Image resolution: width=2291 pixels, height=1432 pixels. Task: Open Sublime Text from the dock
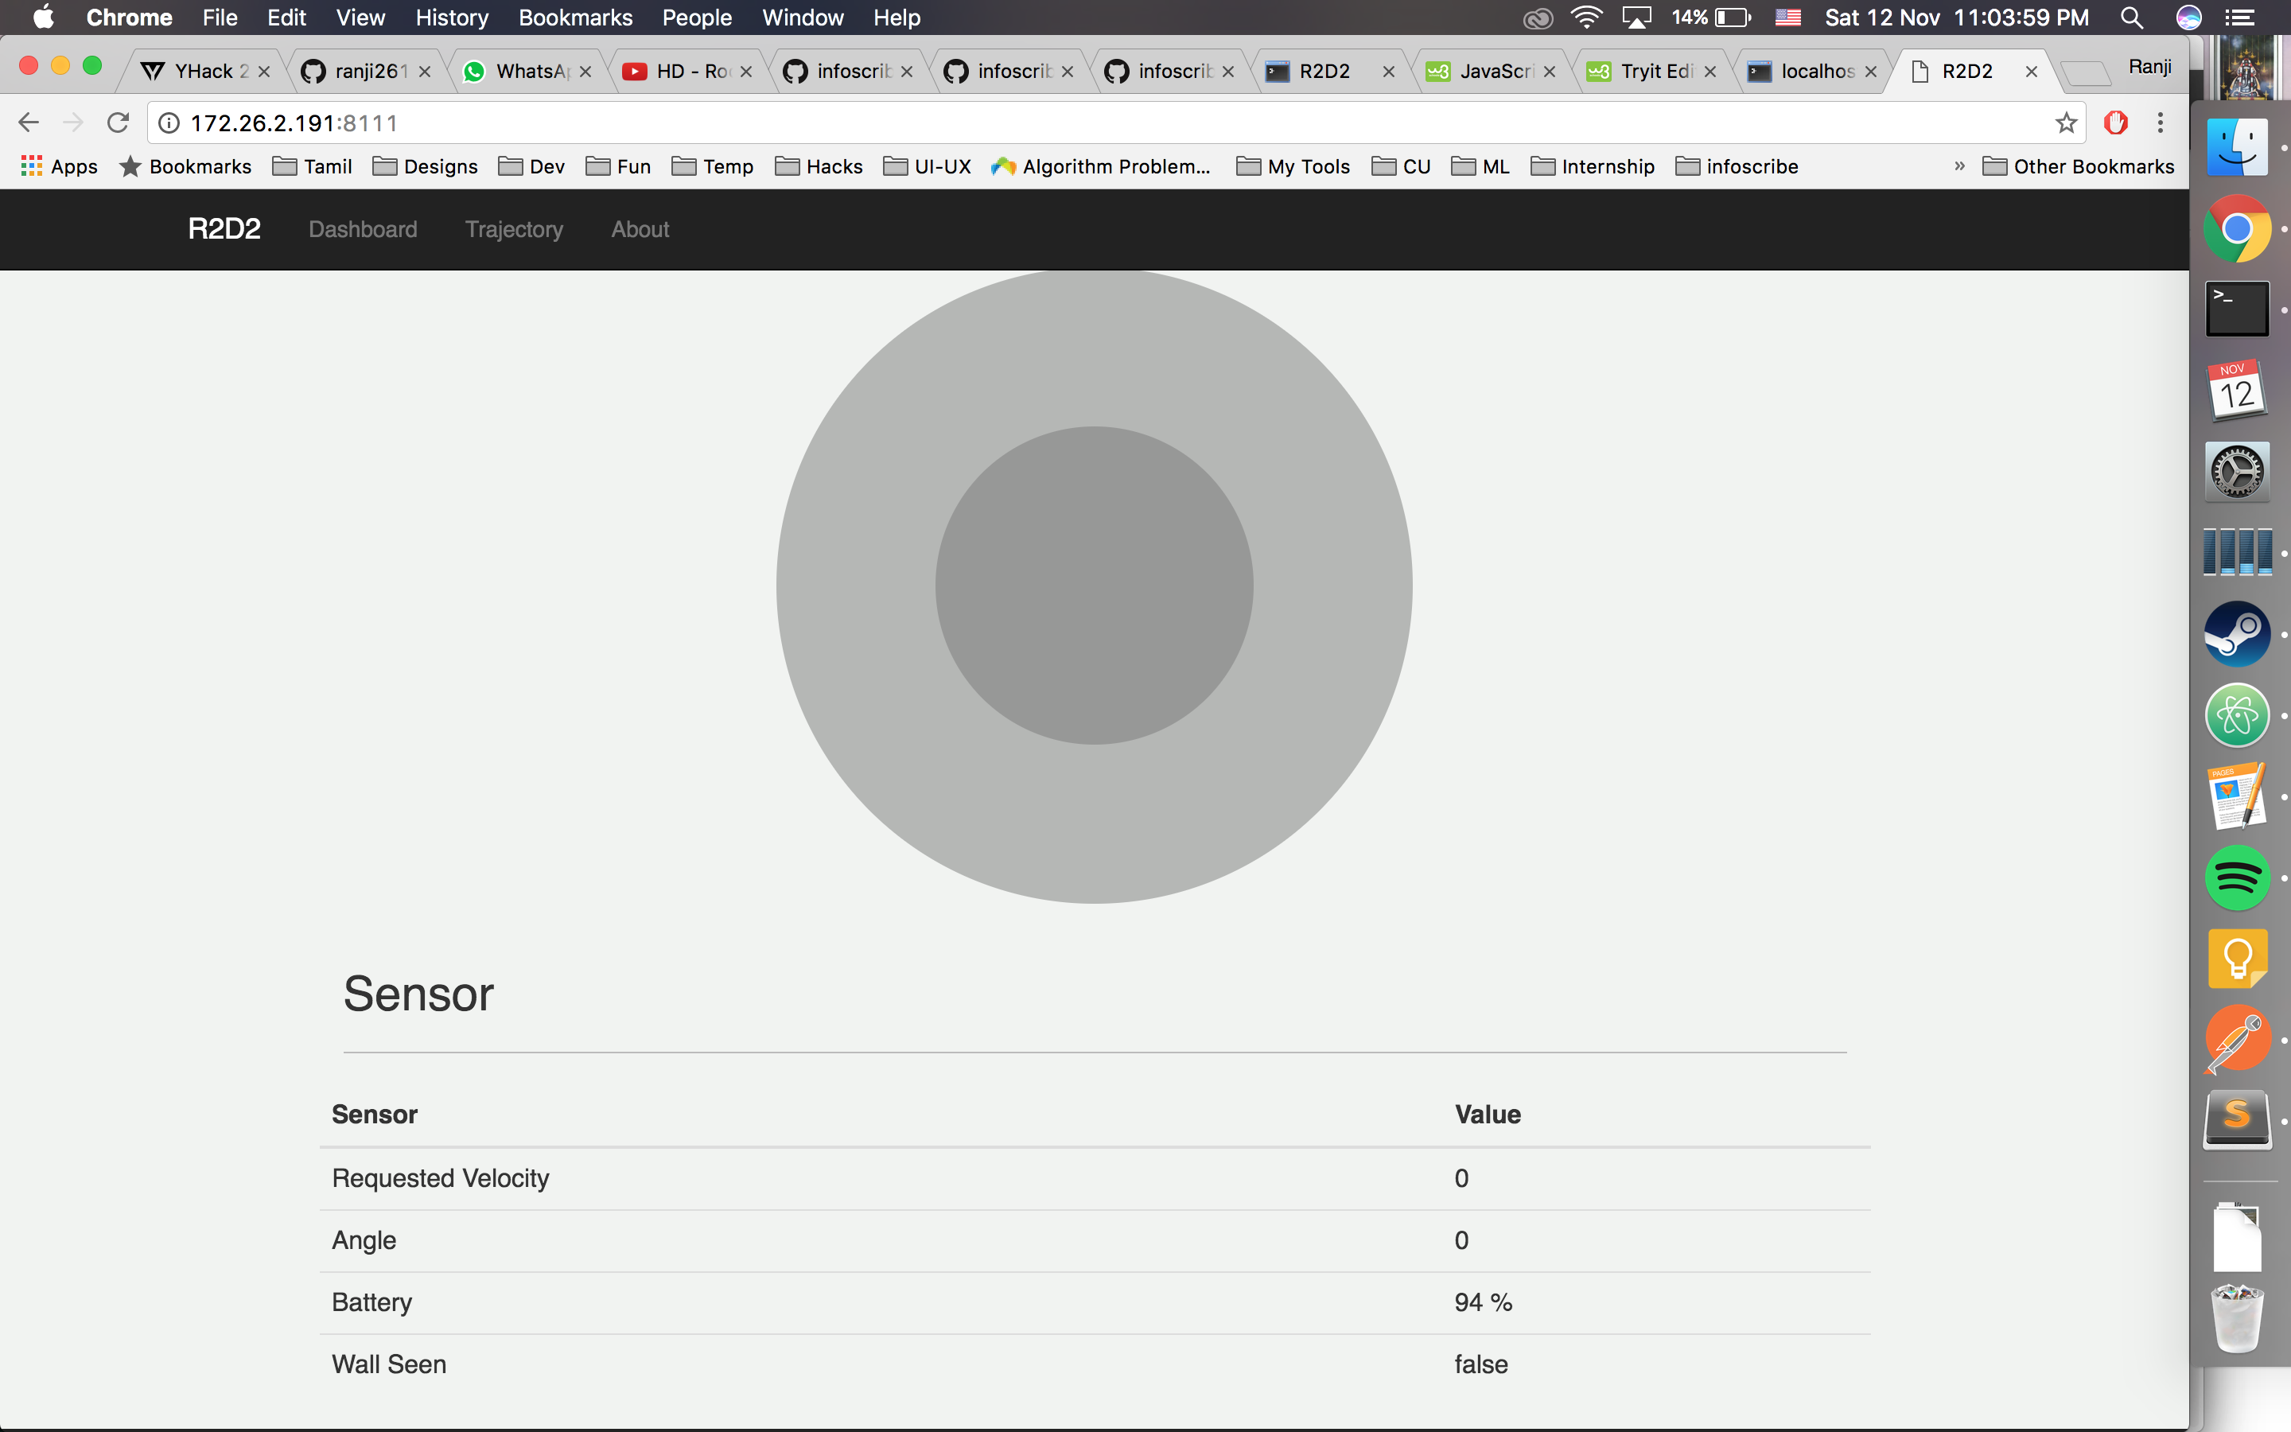click(x=2237, y=1119)
